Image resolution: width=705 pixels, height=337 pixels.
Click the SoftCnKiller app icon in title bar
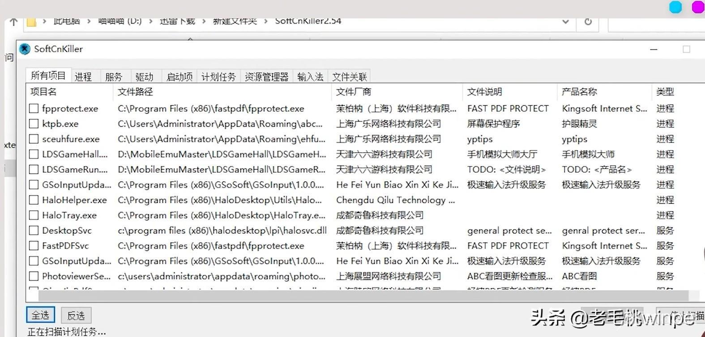(x=25, y=49)
